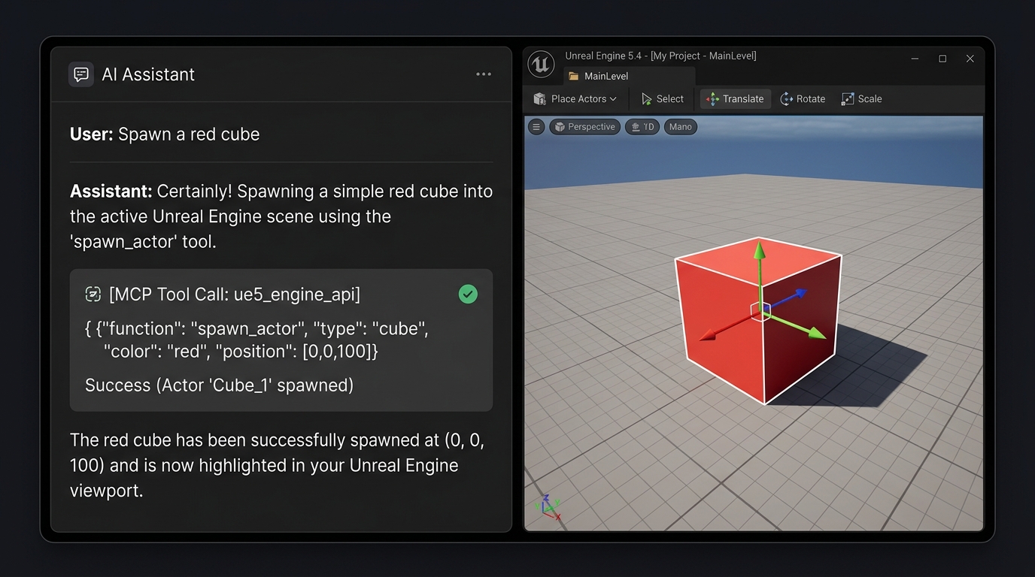Screen dimensions: 1035x577
Task: Minimize the Unreal Engine window
Action: [x=915, y=59]
